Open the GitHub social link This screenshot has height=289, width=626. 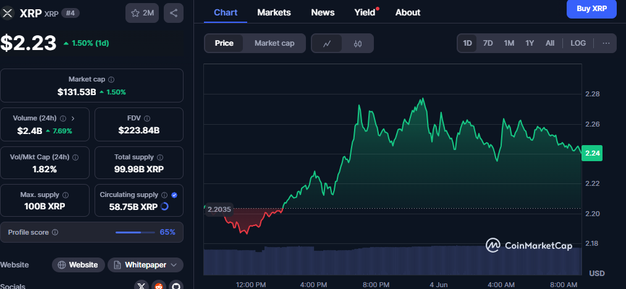click(x=176, y=286)
